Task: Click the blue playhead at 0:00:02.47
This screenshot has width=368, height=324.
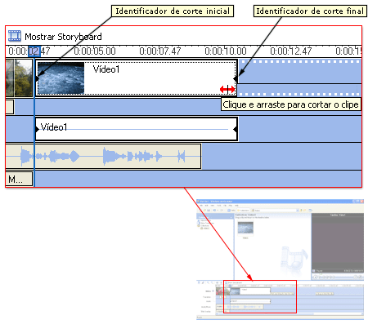Action: click(34, 51)
